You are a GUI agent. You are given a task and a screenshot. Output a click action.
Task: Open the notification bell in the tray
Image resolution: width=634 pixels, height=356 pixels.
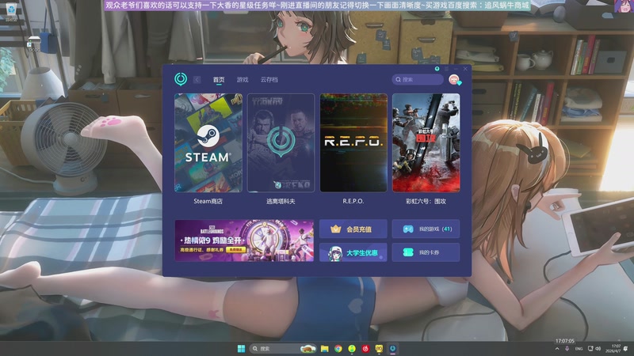[626, 349]
